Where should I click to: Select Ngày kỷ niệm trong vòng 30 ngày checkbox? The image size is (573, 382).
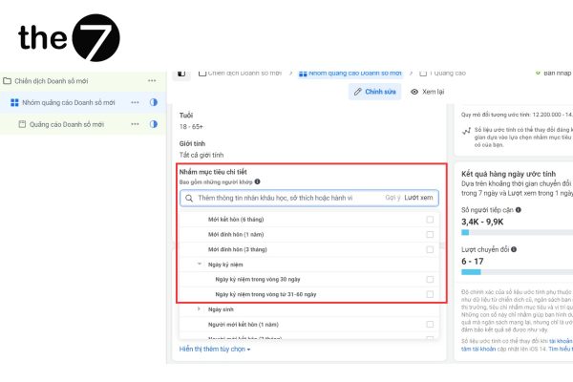click(430, 279)
